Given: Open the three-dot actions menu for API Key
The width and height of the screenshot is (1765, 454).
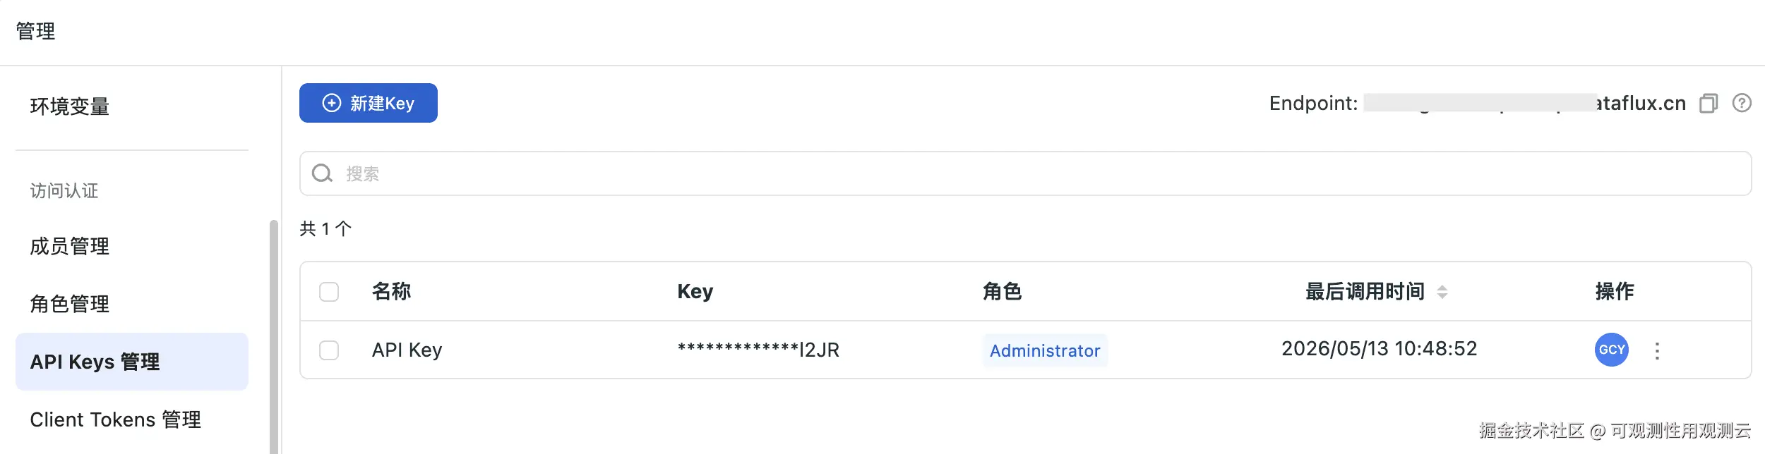Looking at the screenshot, I should click(1657, 351).
